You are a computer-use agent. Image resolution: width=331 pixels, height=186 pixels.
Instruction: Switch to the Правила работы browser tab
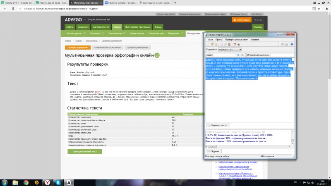pyautogui.click(x=120, y=3)
